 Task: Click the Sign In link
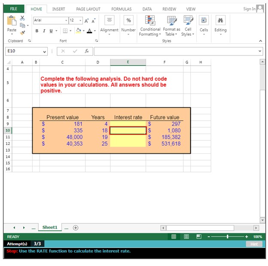[250, 9]
